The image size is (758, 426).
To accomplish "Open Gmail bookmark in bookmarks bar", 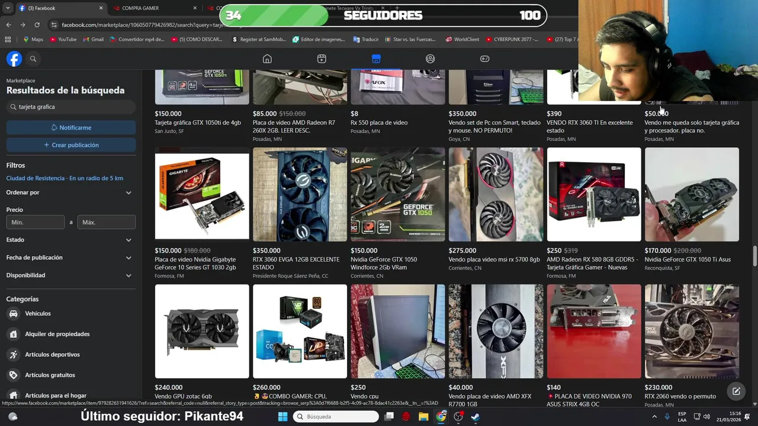I will coord(94,40).
